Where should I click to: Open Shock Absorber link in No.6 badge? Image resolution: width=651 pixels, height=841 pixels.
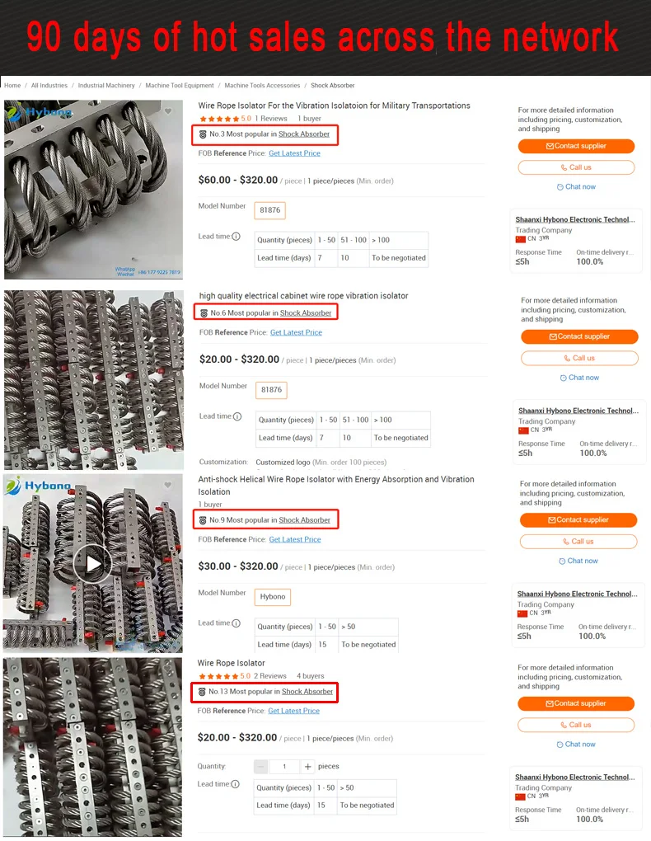[306, 313]
